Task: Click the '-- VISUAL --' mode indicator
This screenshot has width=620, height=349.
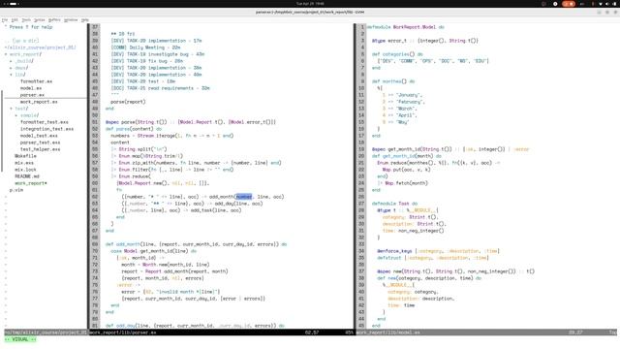Action: coord(19,339)
